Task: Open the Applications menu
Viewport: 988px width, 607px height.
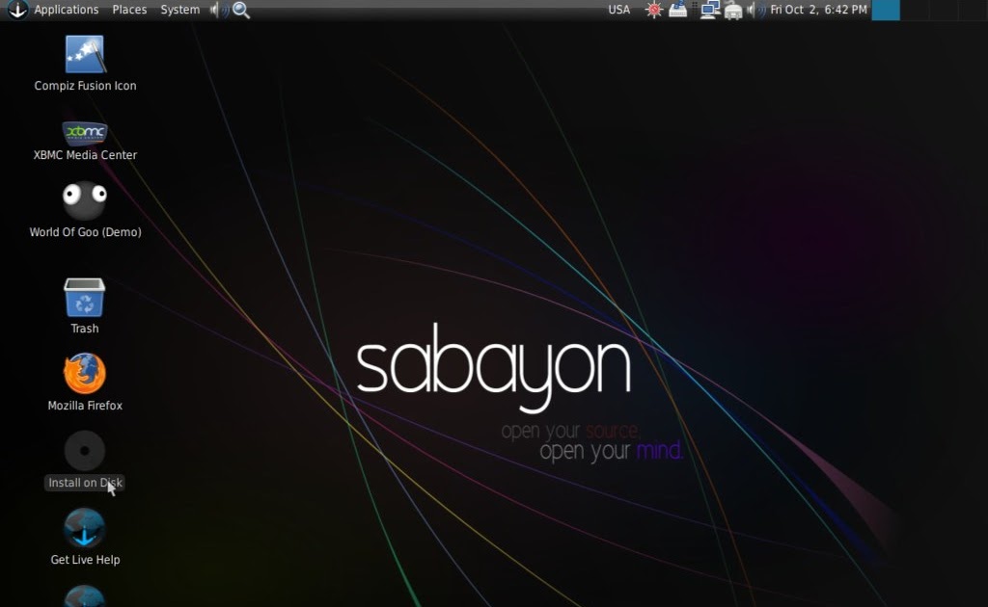Action: click(67, 10)
